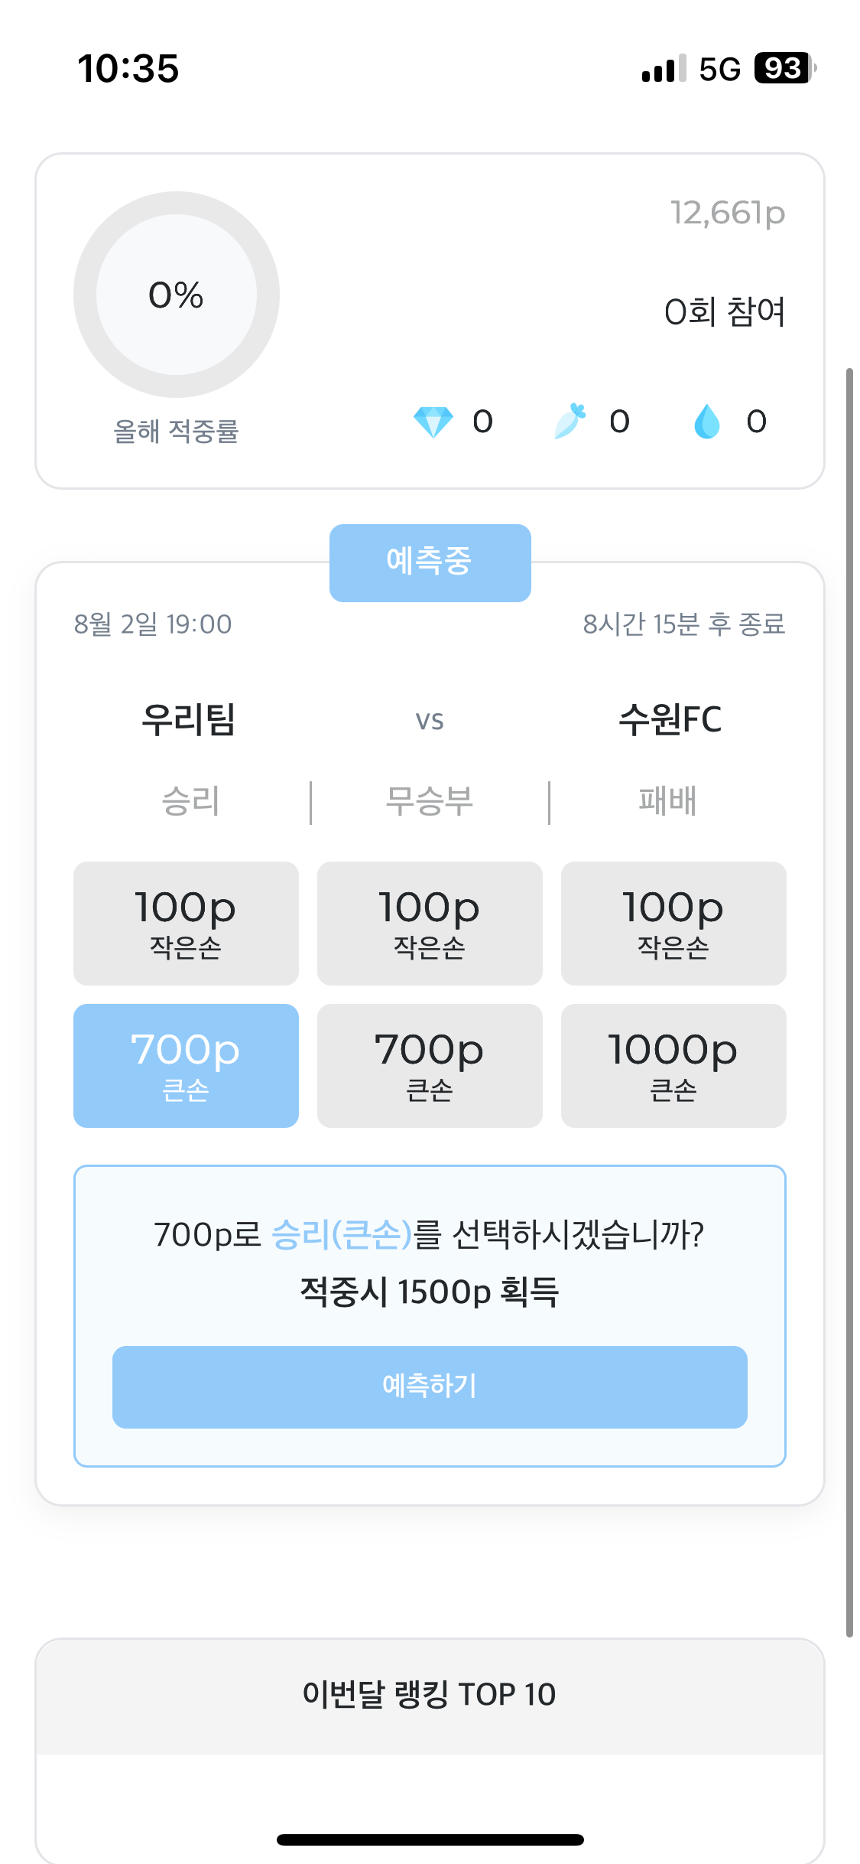Confirm with the 예측하기 button

(430, 1387)
